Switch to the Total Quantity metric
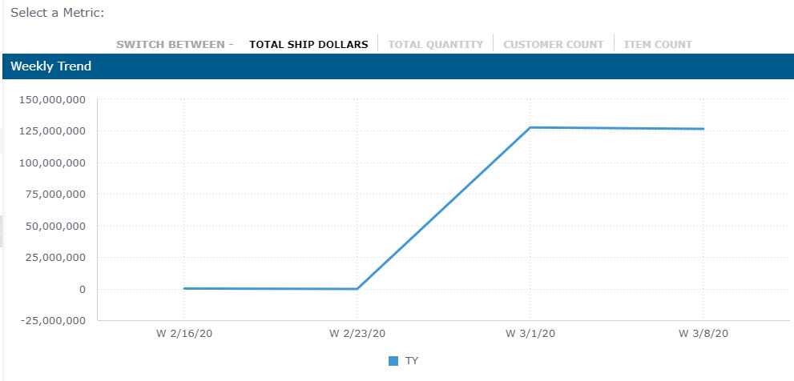The height and width of the screenshot is (381, 794). click(436, 45)
